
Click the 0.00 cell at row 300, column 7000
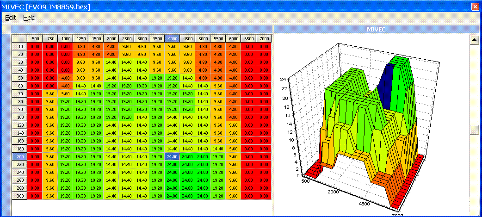(x=264, y=196)
